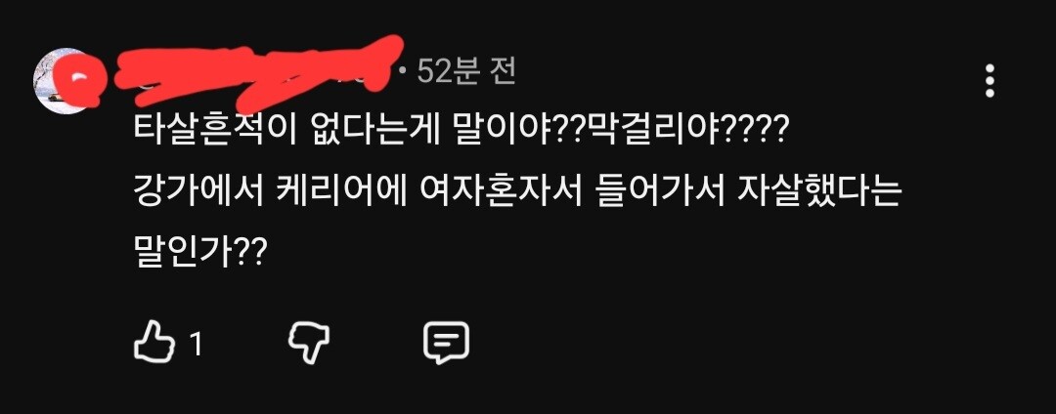This screenshot has width=1056, height=414.
Task: Click the word '케리어에' in the comment
Action: tap(324, 195)
